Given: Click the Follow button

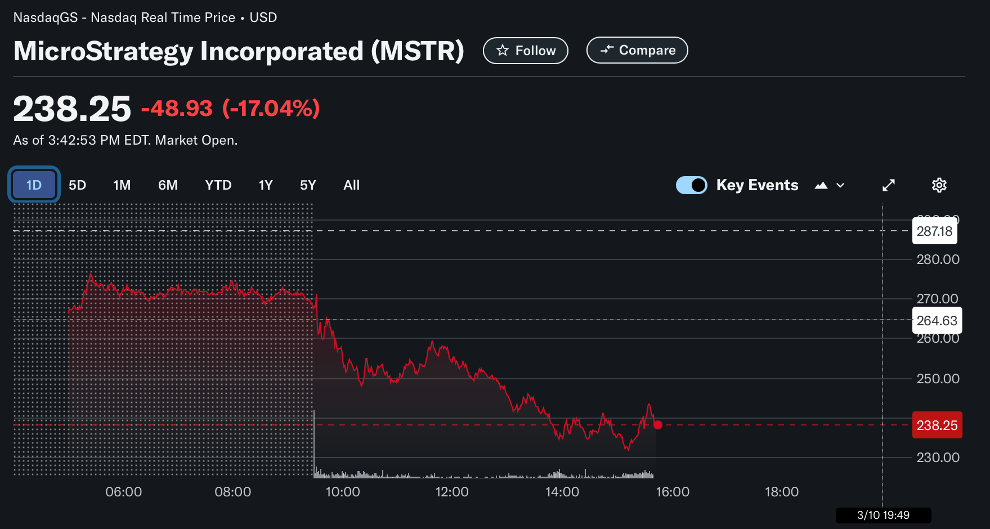Looking at the screenshot, I should [525, 51].
